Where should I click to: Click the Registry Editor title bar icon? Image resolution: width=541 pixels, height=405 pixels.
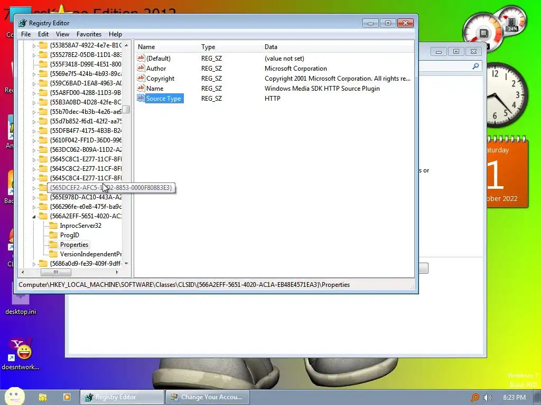coord(23,23)
